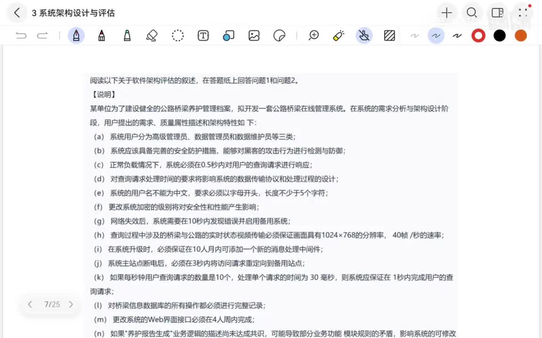The width and height of the screenshot is (542, 338).
Task: Go to the previous page
Action: pos(30,304)
